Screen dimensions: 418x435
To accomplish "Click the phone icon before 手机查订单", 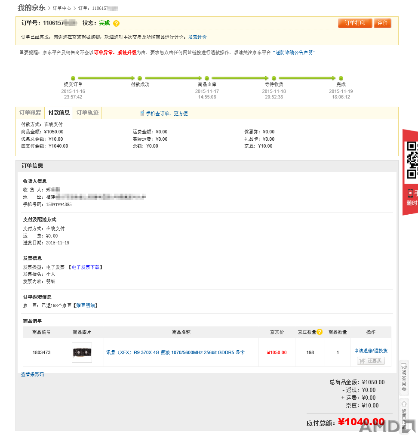I will click(x=142, y=114).
